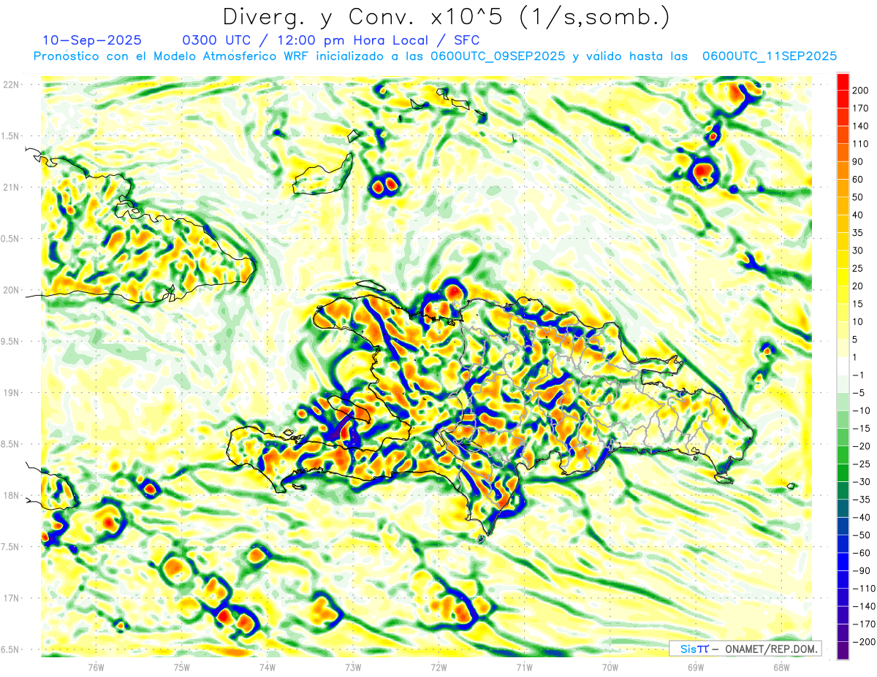Image resolution: width=877 pixels, height=677 pixels.
Task: Click the "22N" latitude label
Action: (x=11, y=85)
